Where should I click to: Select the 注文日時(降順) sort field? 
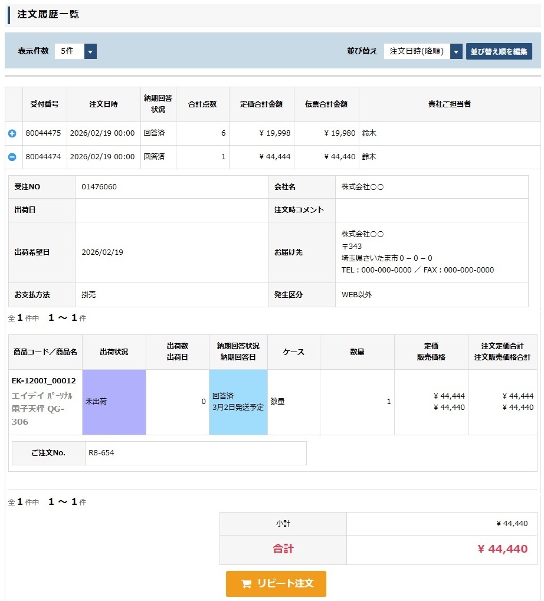(417, 51)
